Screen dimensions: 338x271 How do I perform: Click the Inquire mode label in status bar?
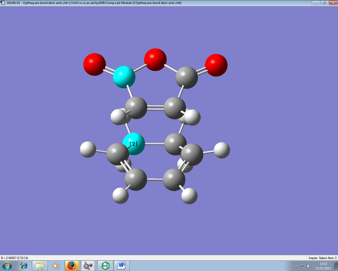tap(313, 258)
